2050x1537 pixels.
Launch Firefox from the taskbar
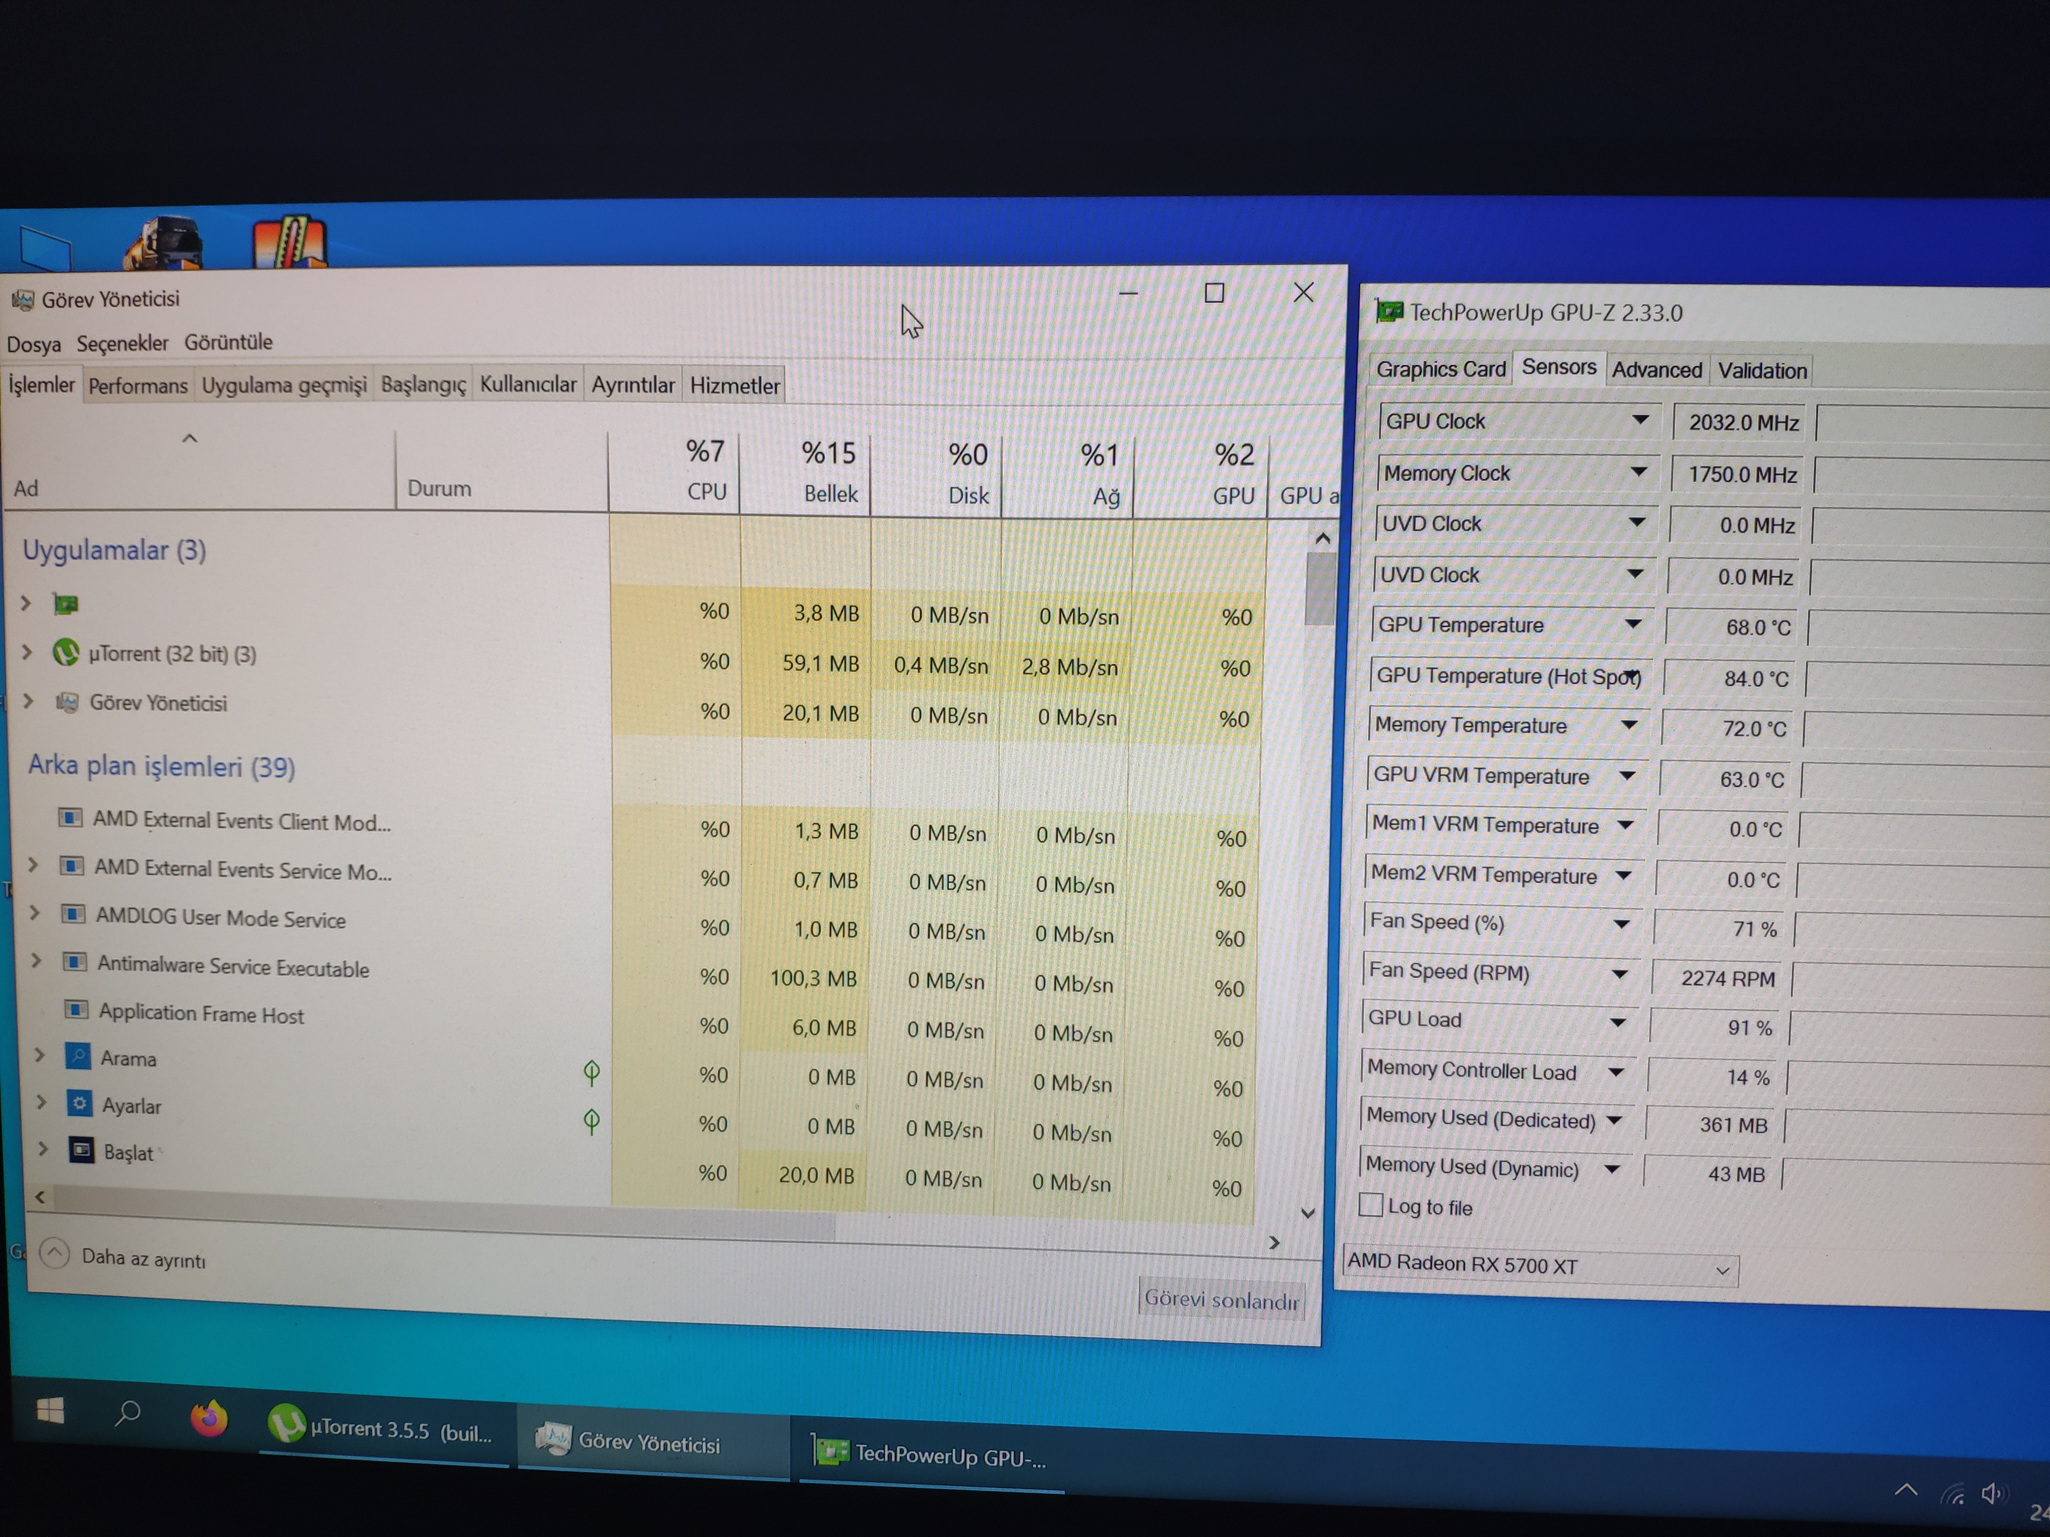pyautogui.click(x=208, y=1419)
